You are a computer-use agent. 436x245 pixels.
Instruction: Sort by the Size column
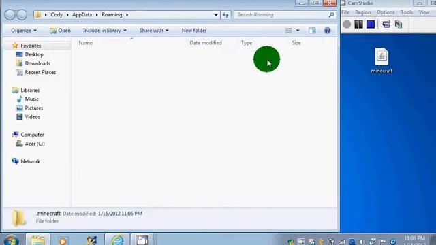pyautogui.click(x=296, y=43)
